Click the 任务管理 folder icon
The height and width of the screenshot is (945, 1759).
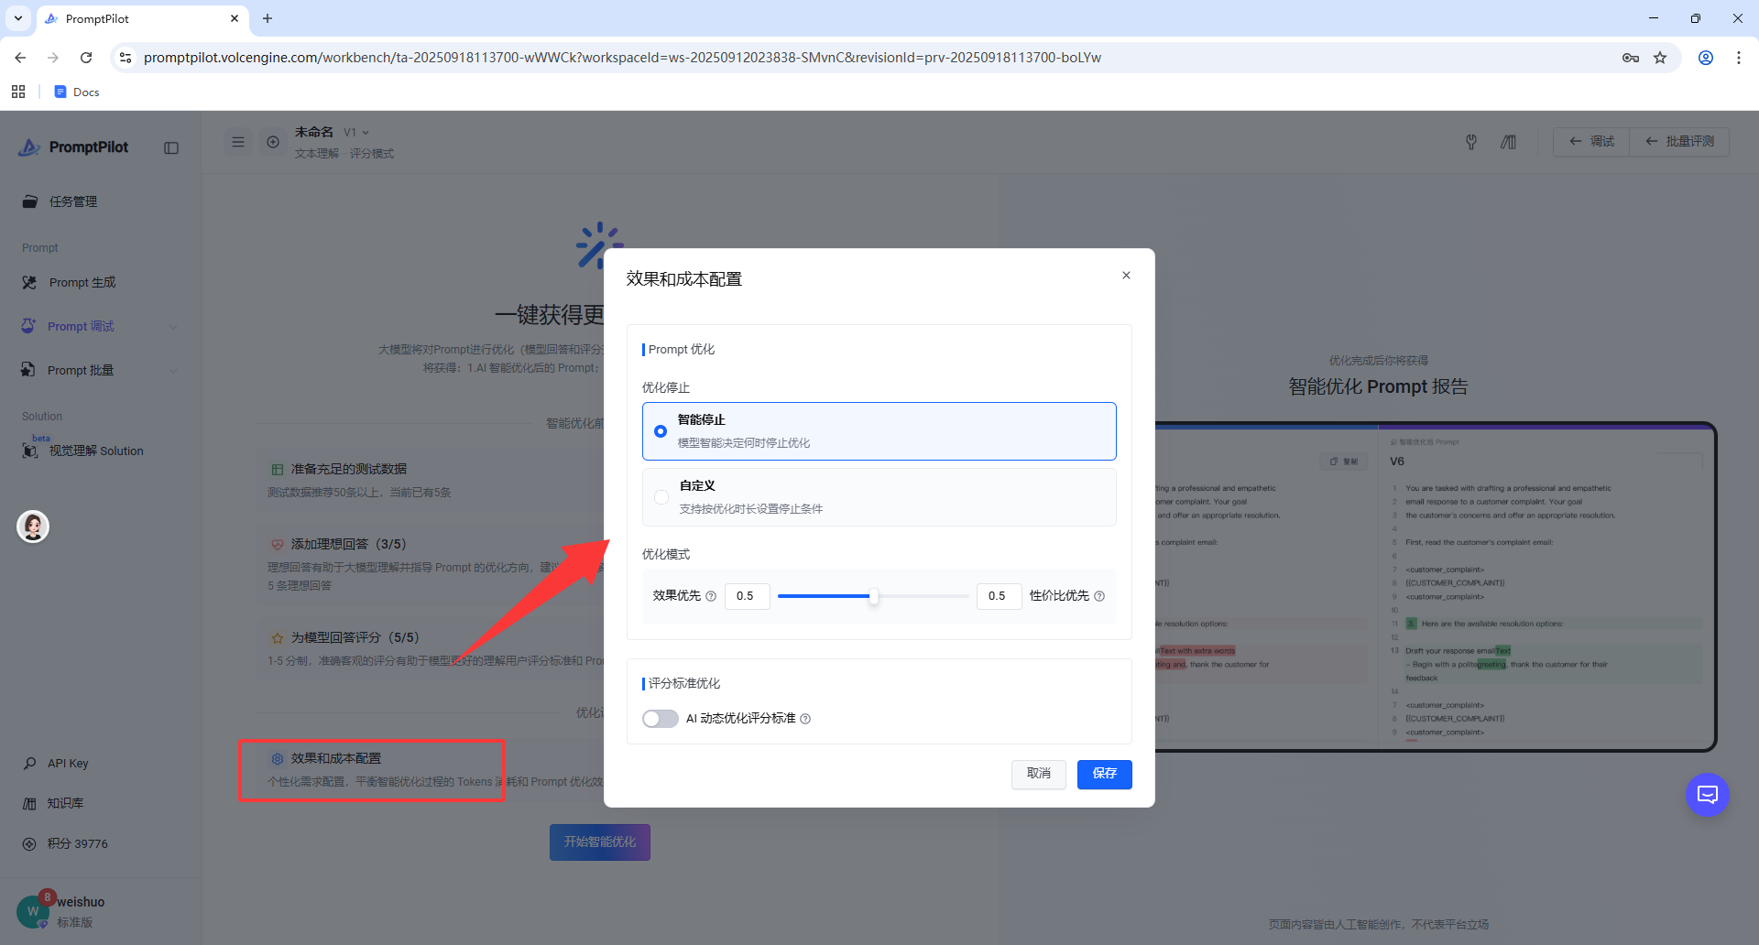pyautogui.click(x=30, y=201)
